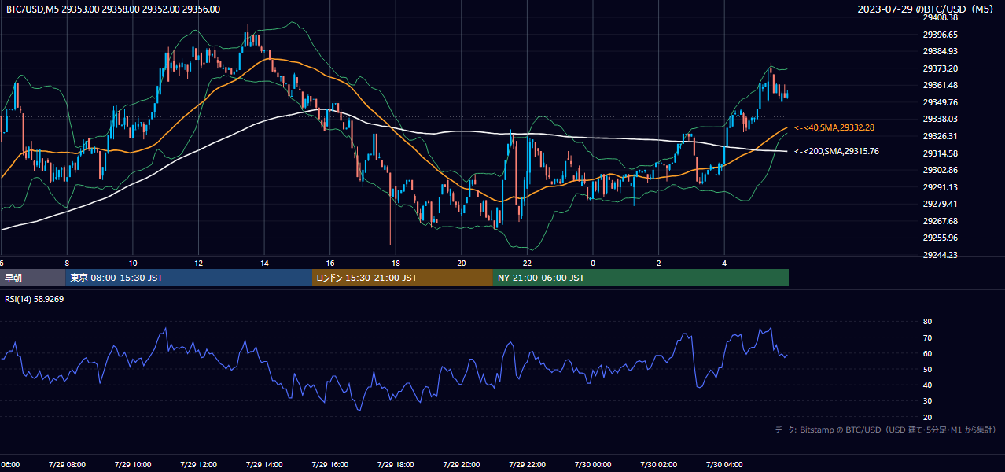
Task: Click the RSI axis value 40
Action: 927,385
